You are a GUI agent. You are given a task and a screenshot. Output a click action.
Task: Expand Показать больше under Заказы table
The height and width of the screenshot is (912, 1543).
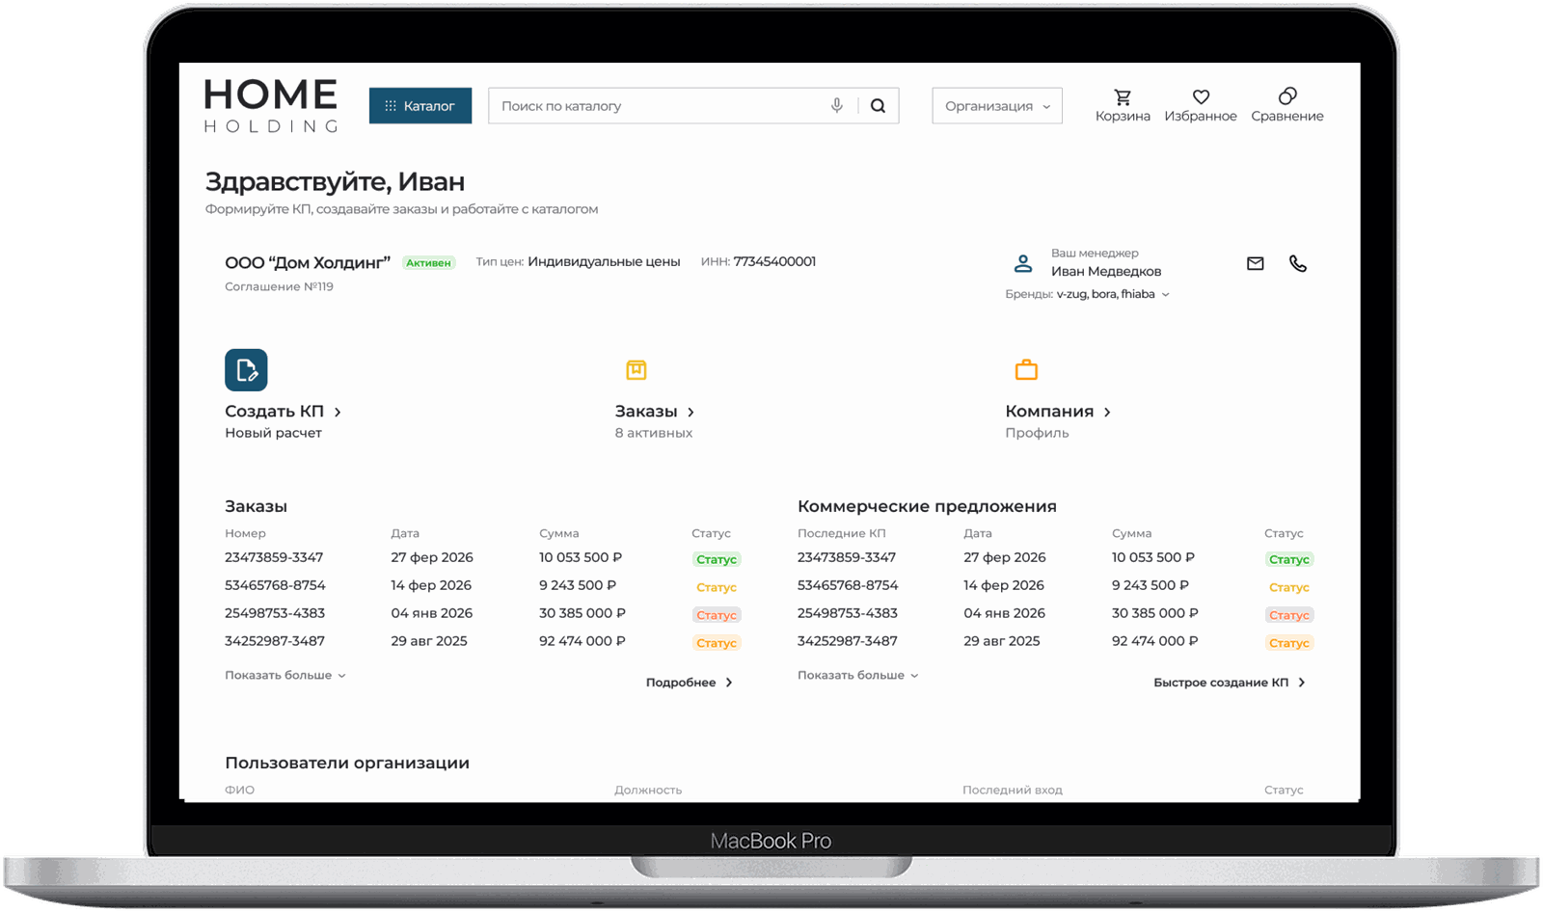(285, 676)
